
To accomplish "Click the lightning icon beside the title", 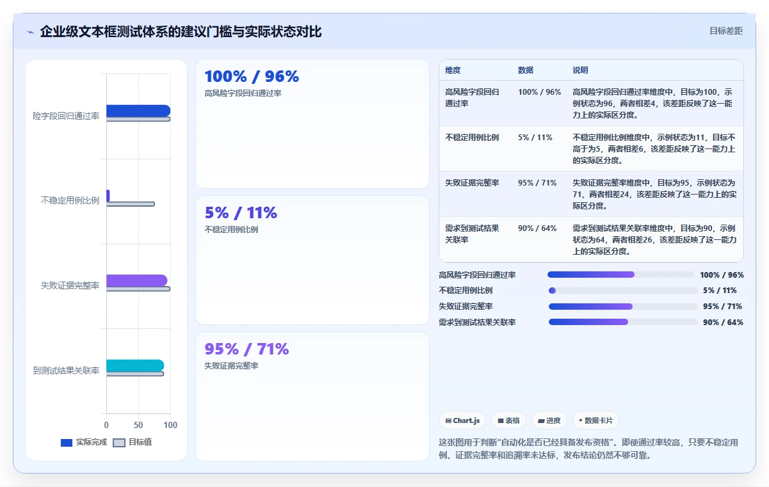I will pyautogui.click(x=30, y=32).
